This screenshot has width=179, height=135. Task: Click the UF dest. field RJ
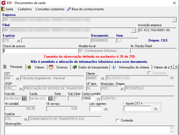point(92,88)
